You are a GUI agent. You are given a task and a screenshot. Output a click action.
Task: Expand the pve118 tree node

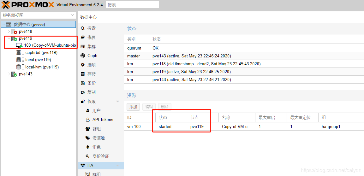click(x=9, y=32)
